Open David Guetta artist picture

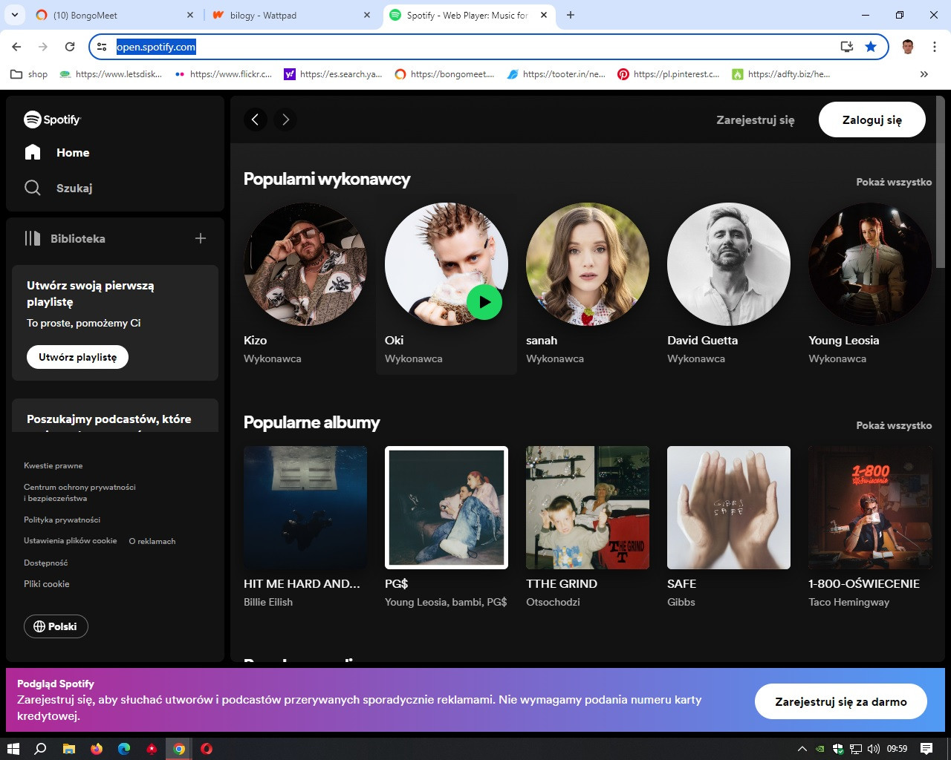729,264
